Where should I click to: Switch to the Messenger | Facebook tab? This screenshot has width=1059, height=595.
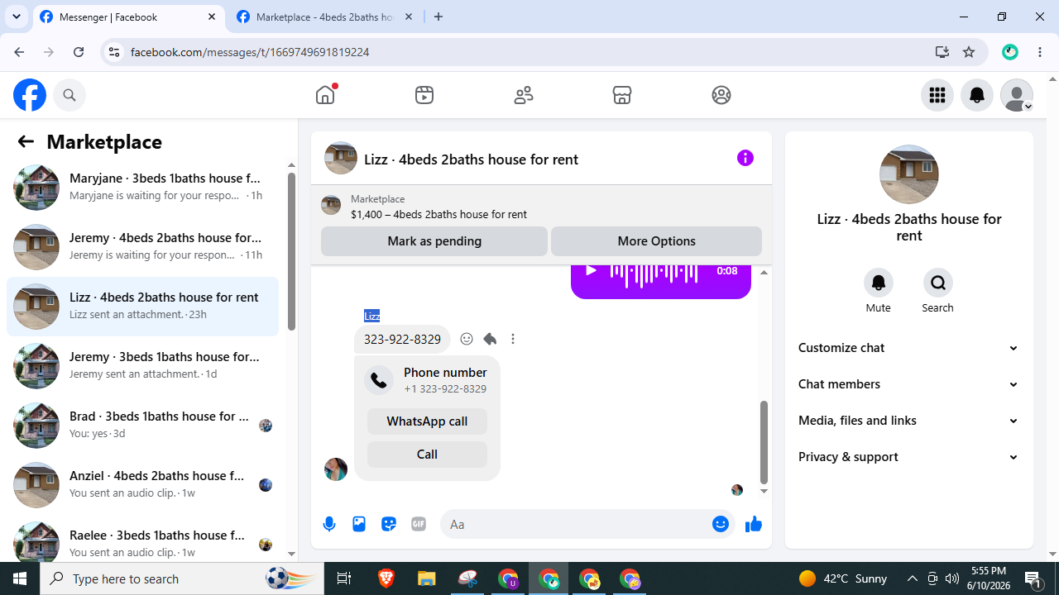pos(128,17)
